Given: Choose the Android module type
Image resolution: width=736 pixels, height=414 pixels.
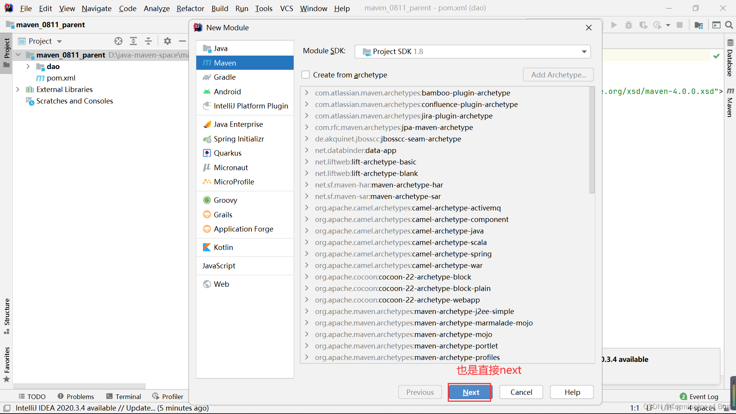Looking at the screenshot, I should (x=245, y=92).
